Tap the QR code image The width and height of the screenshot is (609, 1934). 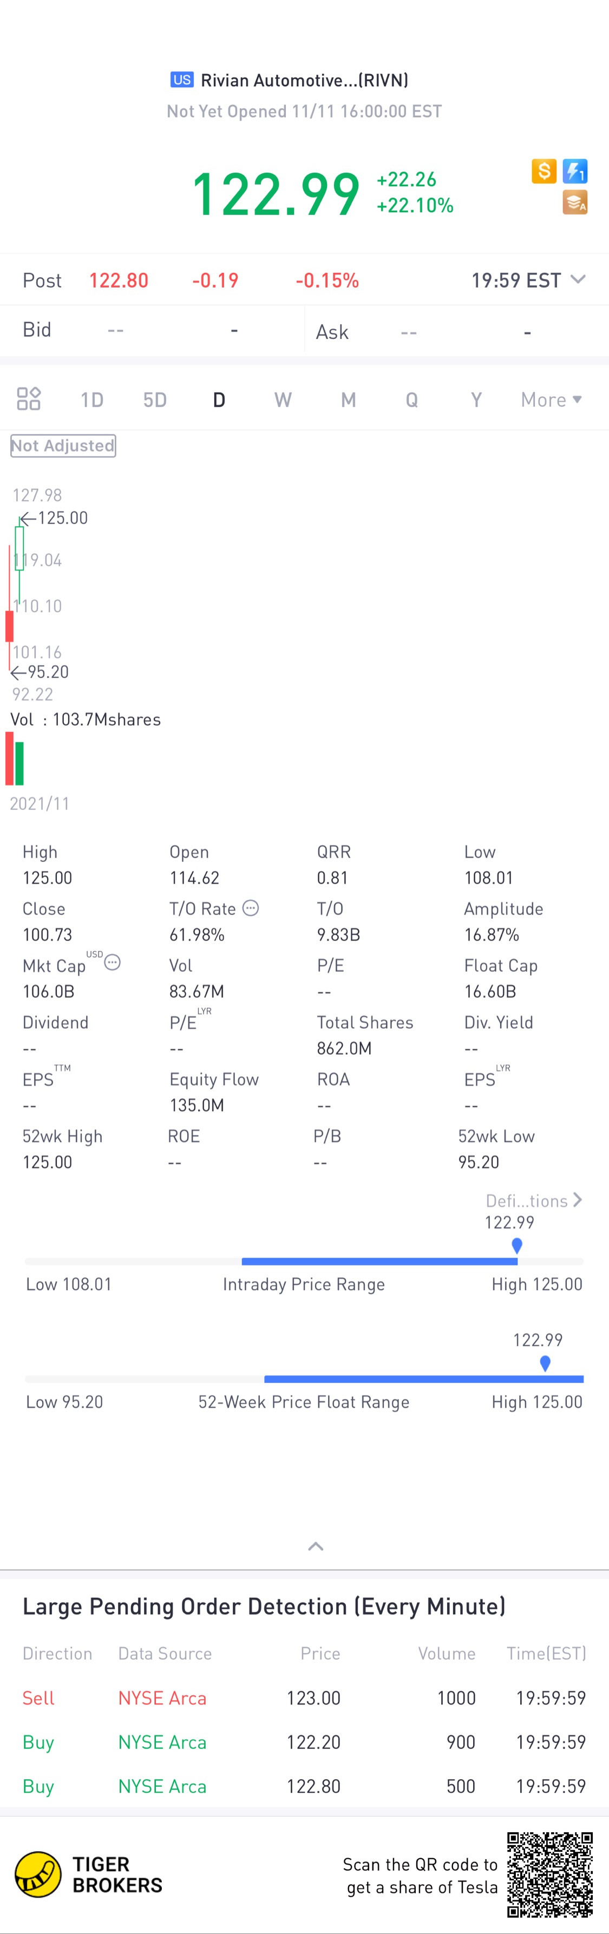click(x=549, y=1874)
